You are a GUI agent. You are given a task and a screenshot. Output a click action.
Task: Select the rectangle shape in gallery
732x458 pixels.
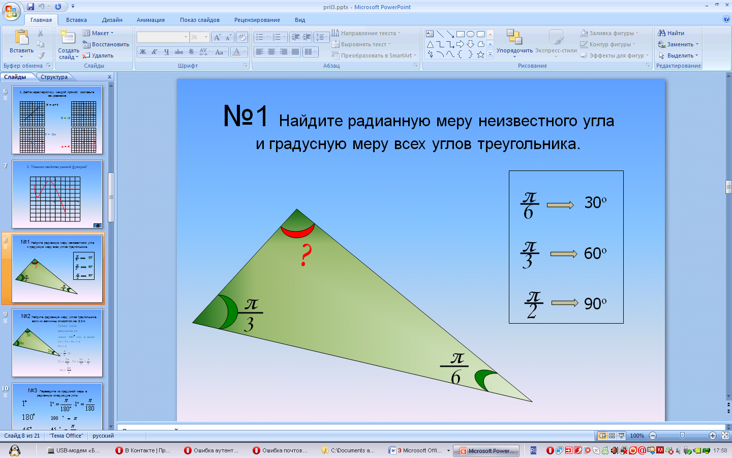(461, 34)
